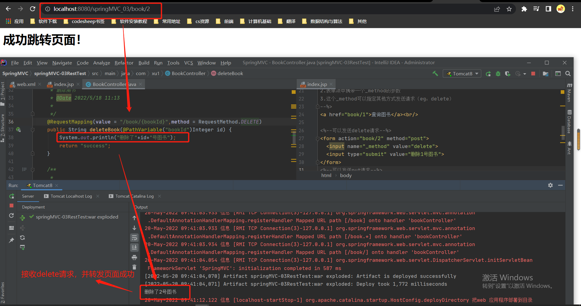Collapse the deleteBook method fold marker
Image resolution: width=581 pixels, height=306 pixels.
(x=33, y=130)
